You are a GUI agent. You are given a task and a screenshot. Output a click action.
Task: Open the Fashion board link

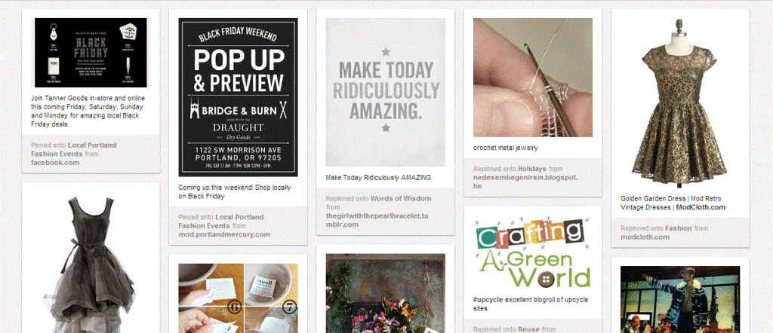pos(679,228)
